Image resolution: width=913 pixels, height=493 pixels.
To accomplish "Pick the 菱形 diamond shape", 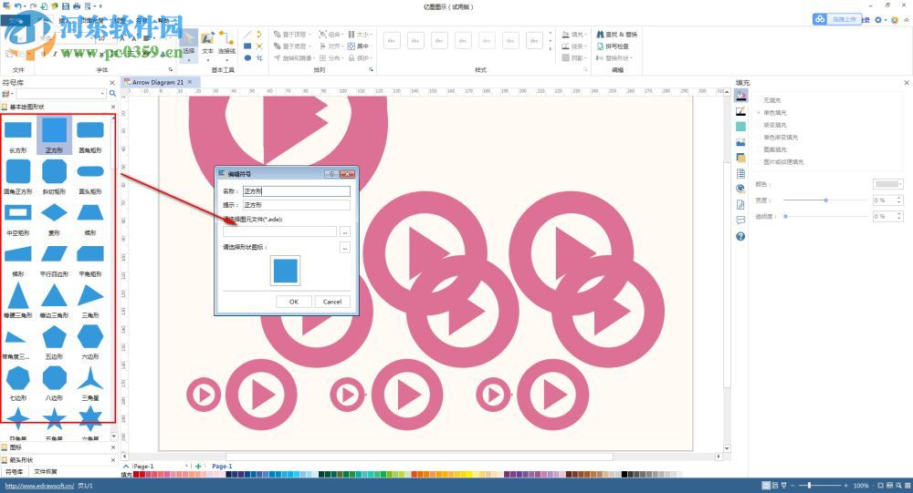I will (x=54, y=218).
